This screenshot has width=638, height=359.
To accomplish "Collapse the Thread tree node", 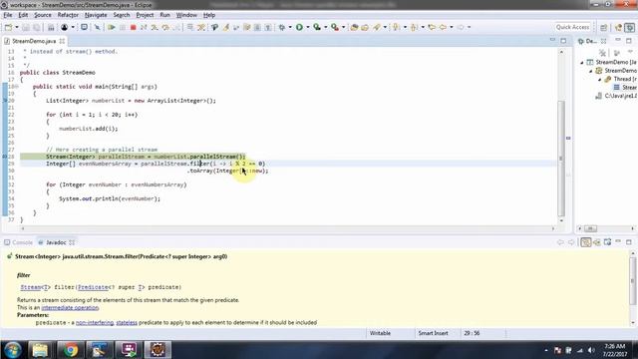I will point(599,80).
